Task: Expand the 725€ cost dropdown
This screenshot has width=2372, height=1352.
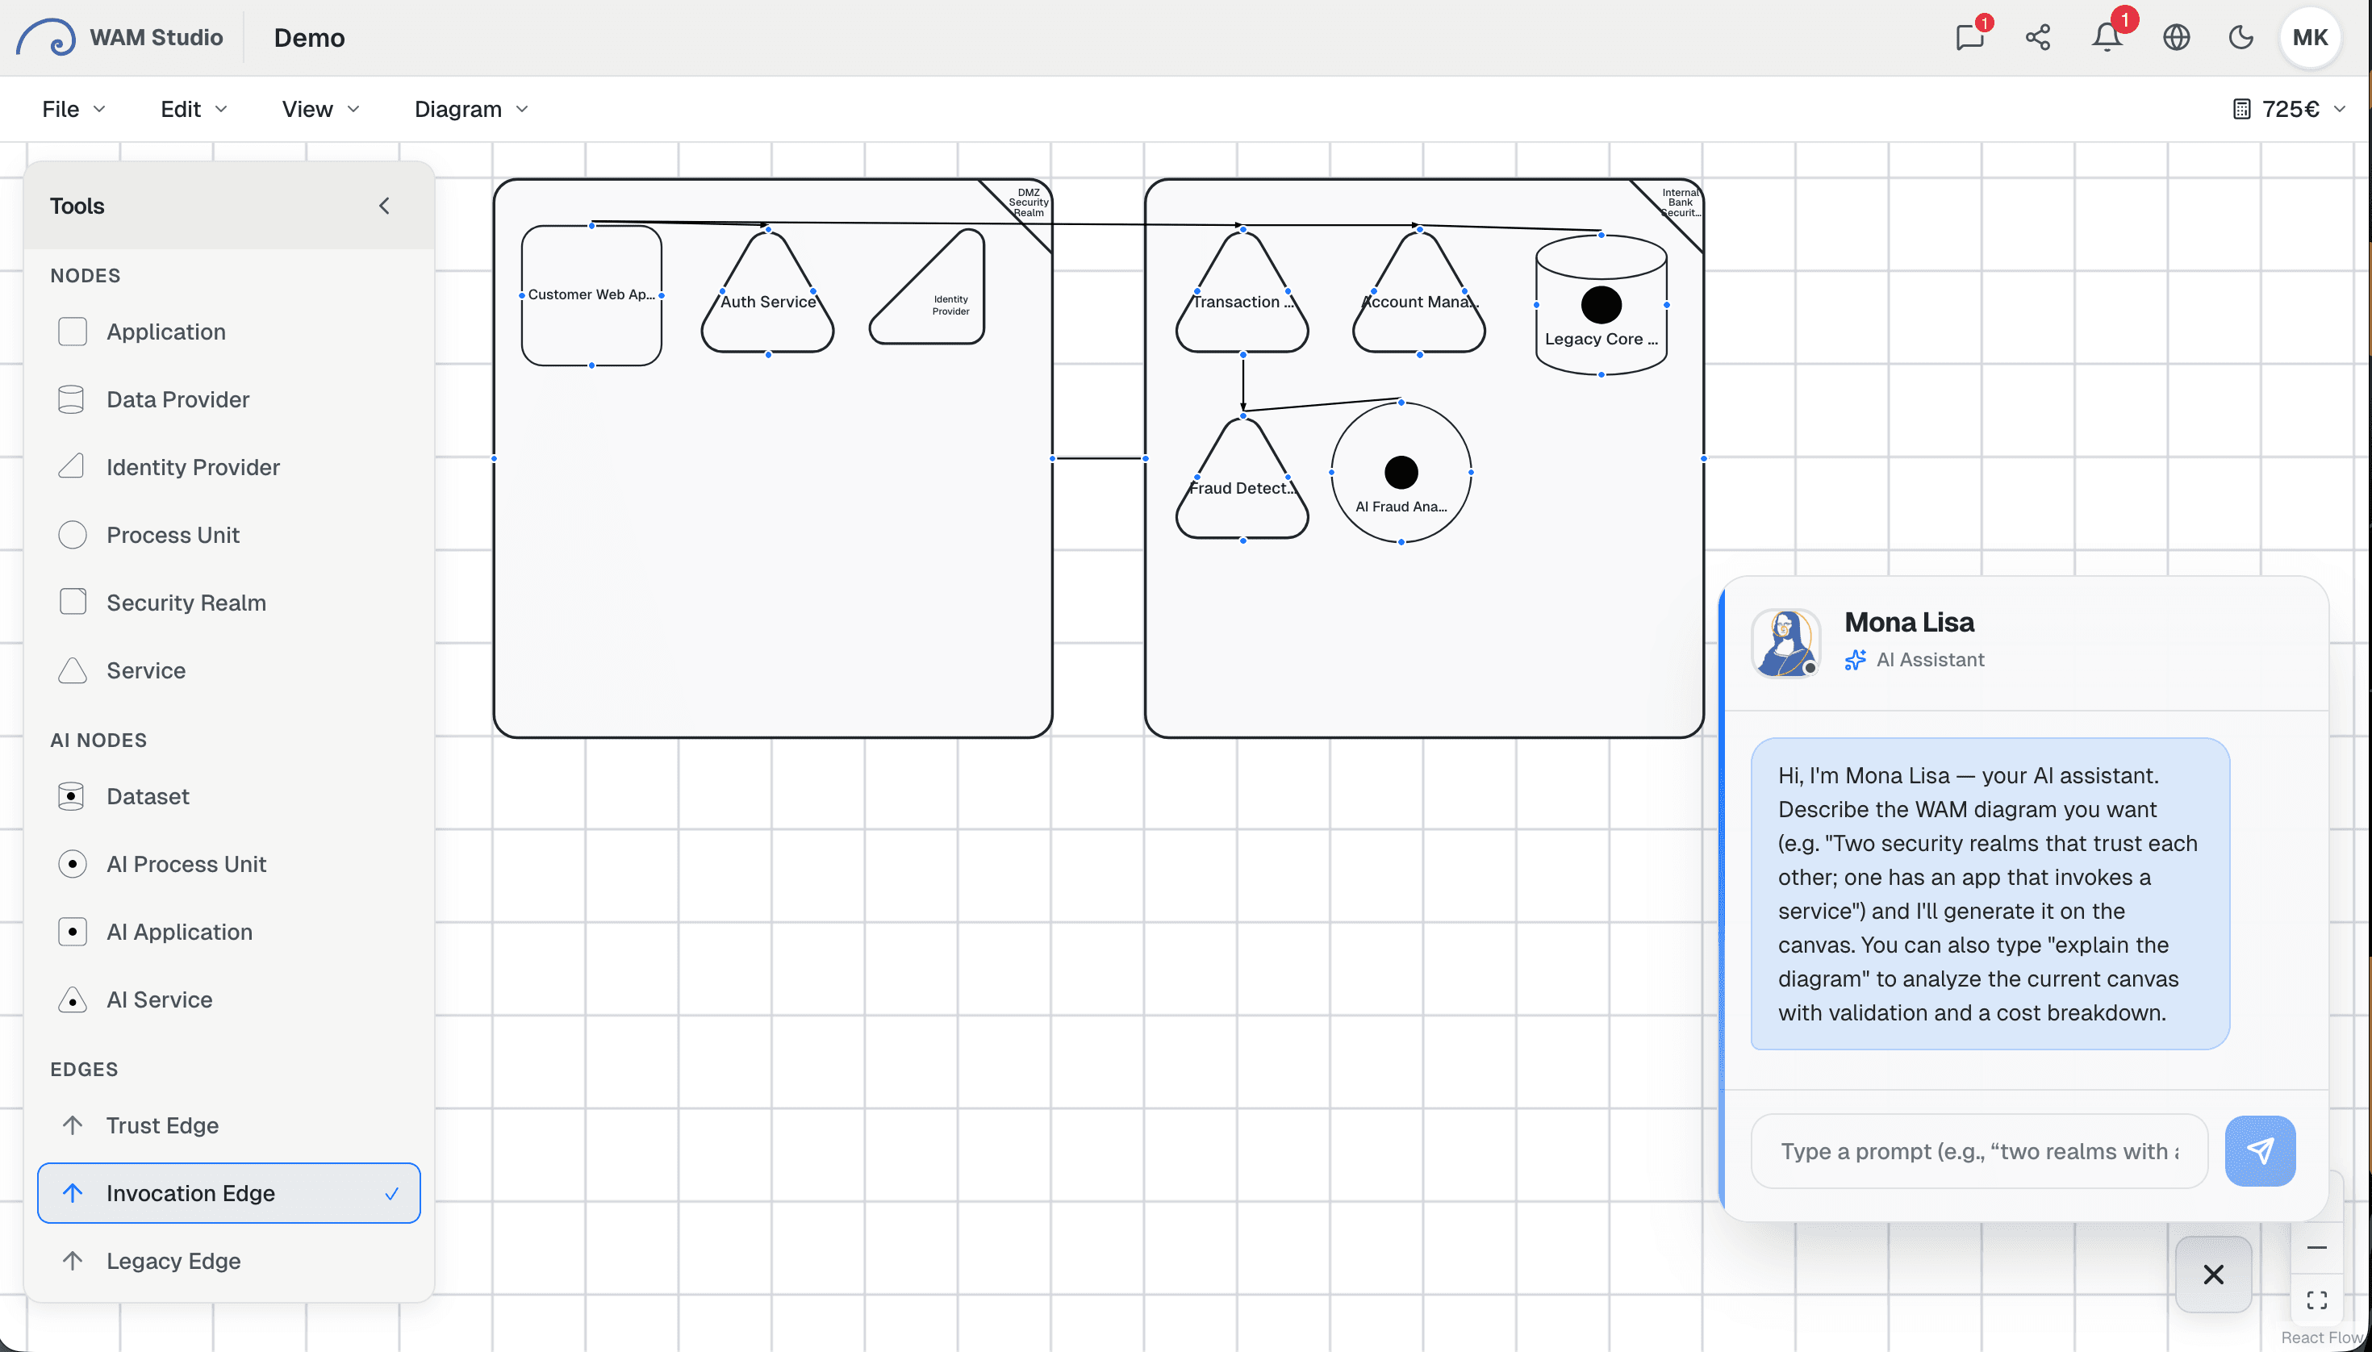Action: click(2290, 109)
